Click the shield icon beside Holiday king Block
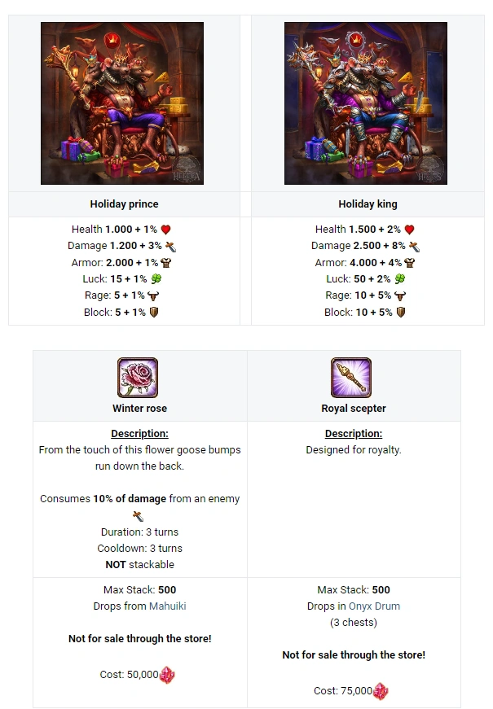Screen dimensions: 493x709 click(x=401, y=312)
